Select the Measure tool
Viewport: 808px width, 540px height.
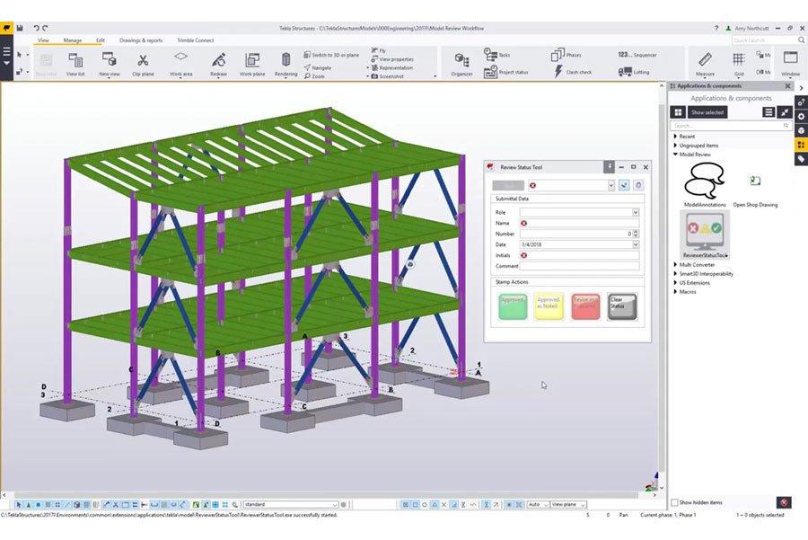706,63
